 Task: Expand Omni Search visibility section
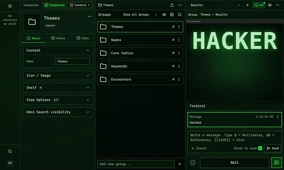tap(58, 112)
